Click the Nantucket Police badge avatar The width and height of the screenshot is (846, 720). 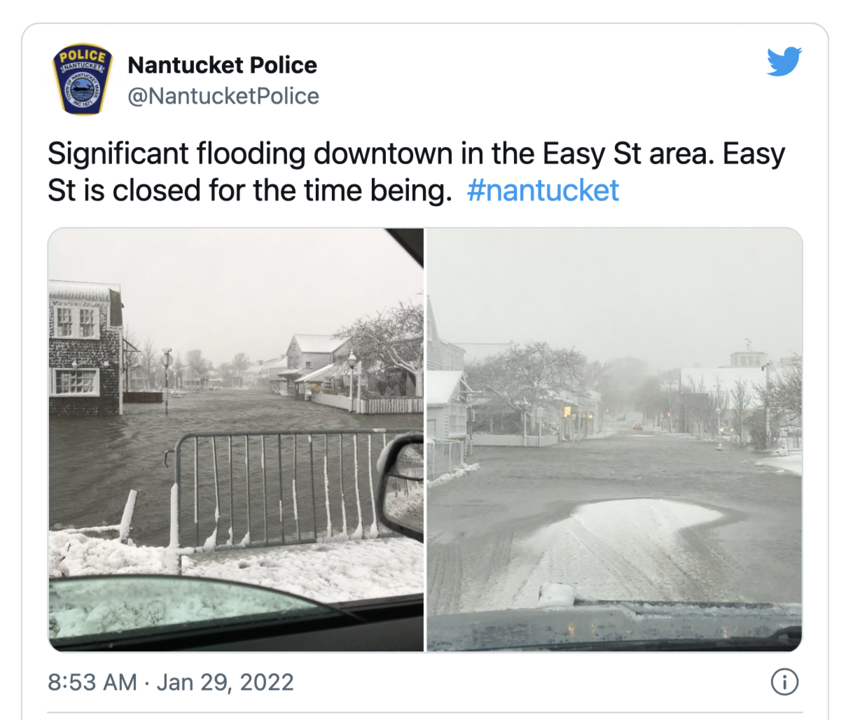[82, 81]
